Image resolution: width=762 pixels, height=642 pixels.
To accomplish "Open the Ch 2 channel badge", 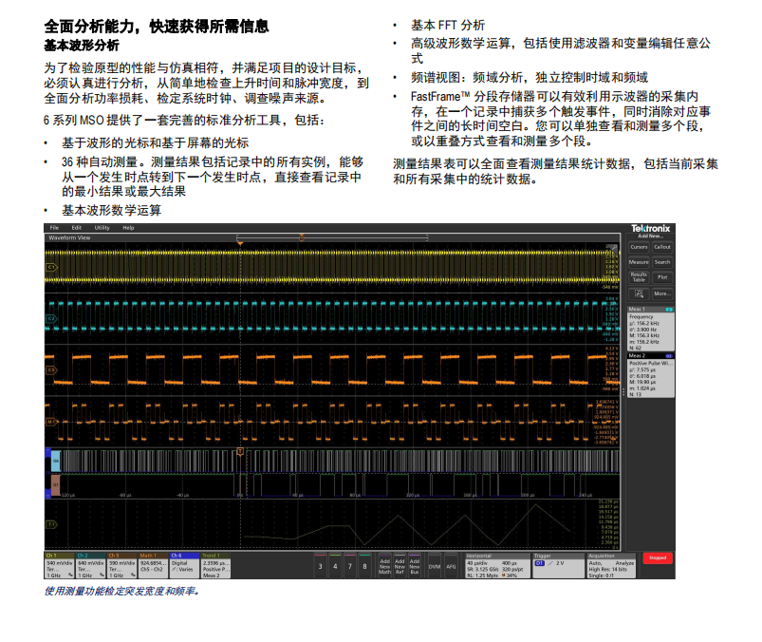I will [x=91, y=566].
